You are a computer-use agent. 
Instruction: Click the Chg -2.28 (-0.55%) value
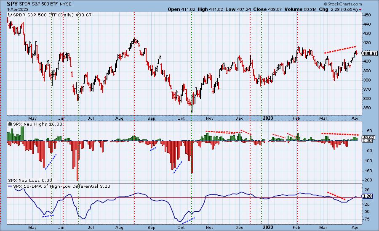[339, 9]
